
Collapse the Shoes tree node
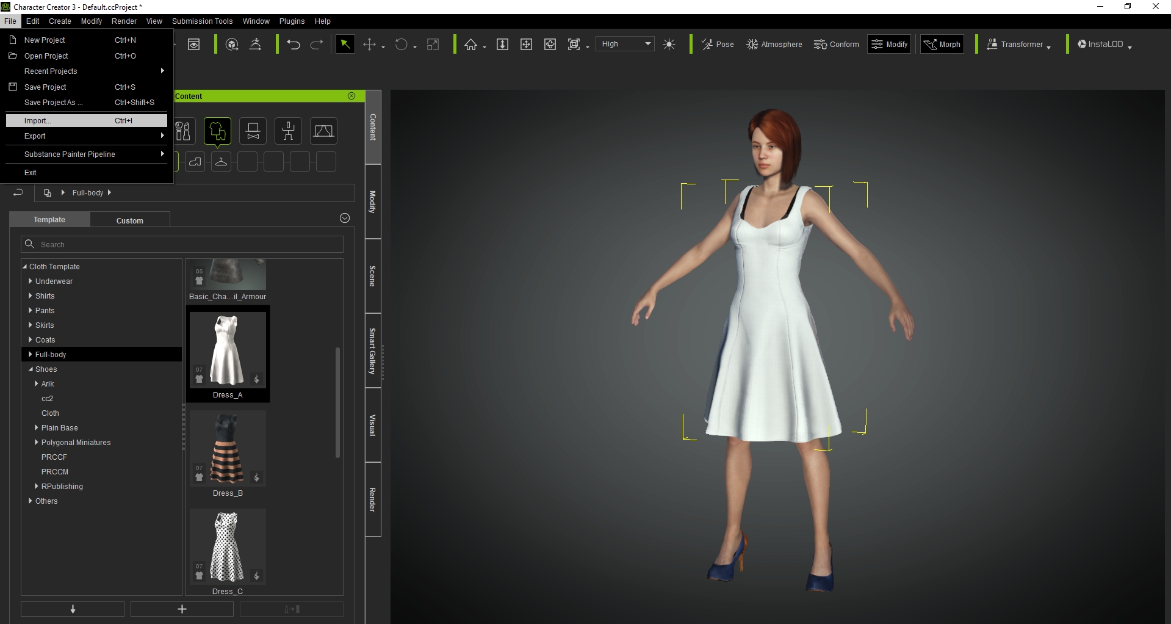30,369
